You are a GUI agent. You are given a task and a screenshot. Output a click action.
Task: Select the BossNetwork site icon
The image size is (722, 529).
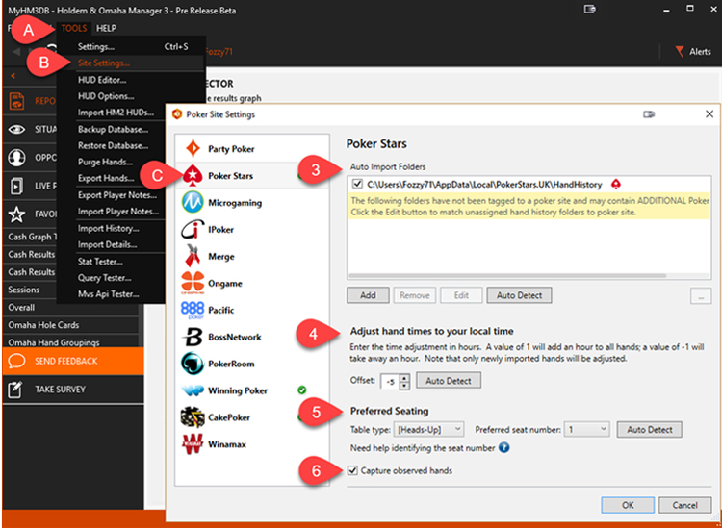193,337
